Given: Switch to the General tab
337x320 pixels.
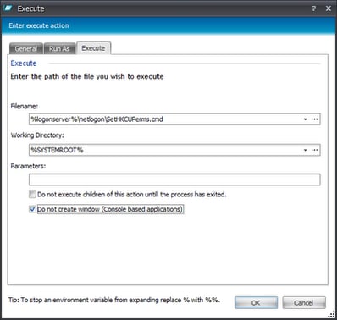Looking at the screenshot, I should pos(26,48).
